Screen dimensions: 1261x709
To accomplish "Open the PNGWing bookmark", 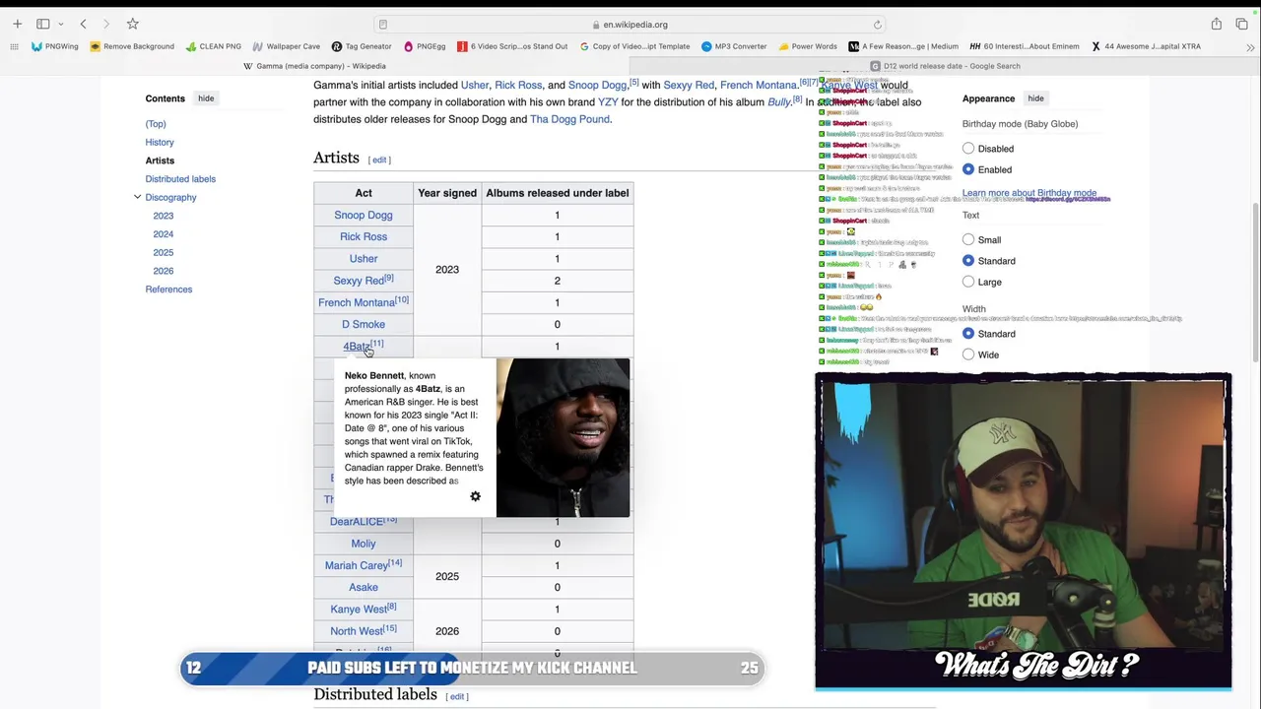I will pyautogui.click(x=55, y=46).
